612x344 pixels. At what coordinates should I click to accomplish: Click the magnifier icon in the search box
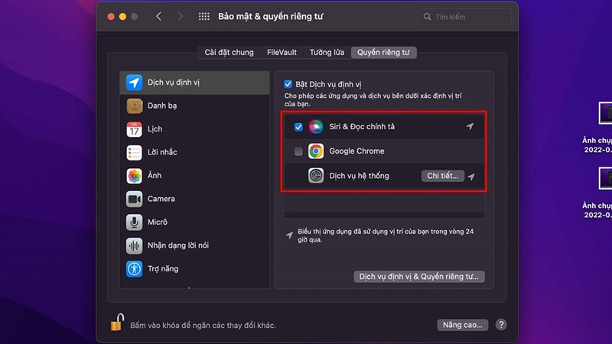click(428, 17)
